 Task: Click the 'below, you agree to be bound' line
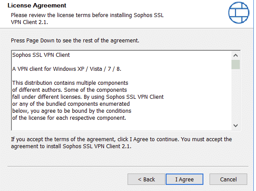[72, 111]
